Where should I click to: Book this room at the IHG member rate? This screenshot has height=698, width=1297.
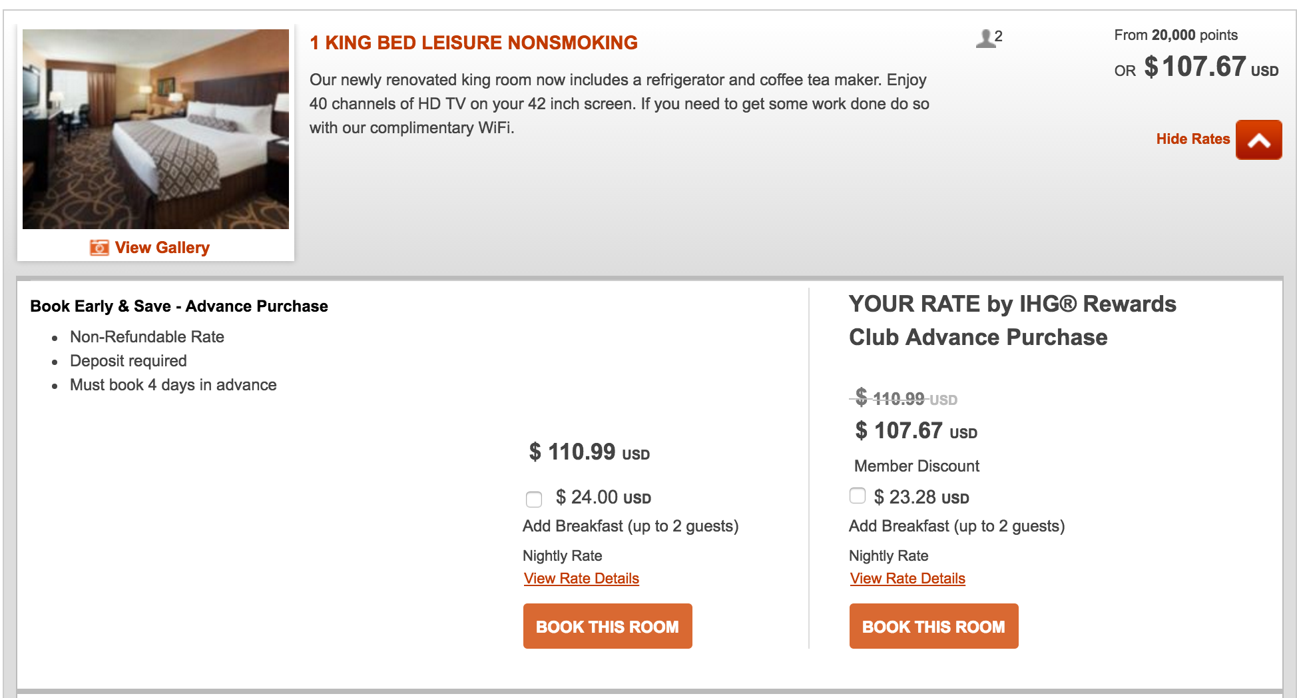point(933,626)
